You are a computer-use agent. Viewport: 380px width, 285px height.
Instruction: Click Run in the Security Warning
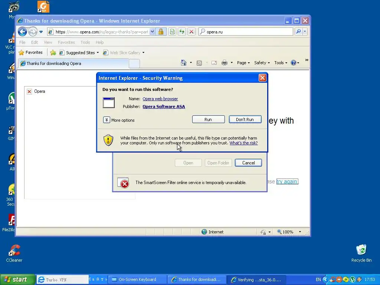pyautogui.click(x=208, y=119)
